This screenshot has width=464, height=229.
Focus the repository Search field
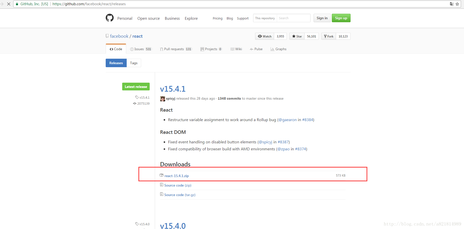coord(294,18)
